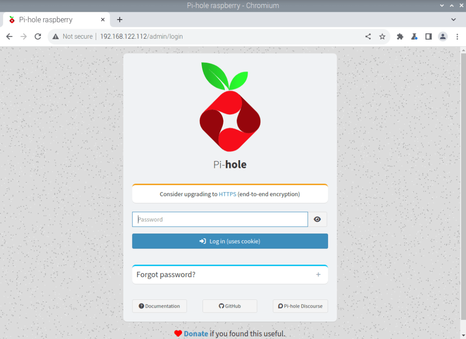
Task: Click the Donate link
Action: (196, 334)
